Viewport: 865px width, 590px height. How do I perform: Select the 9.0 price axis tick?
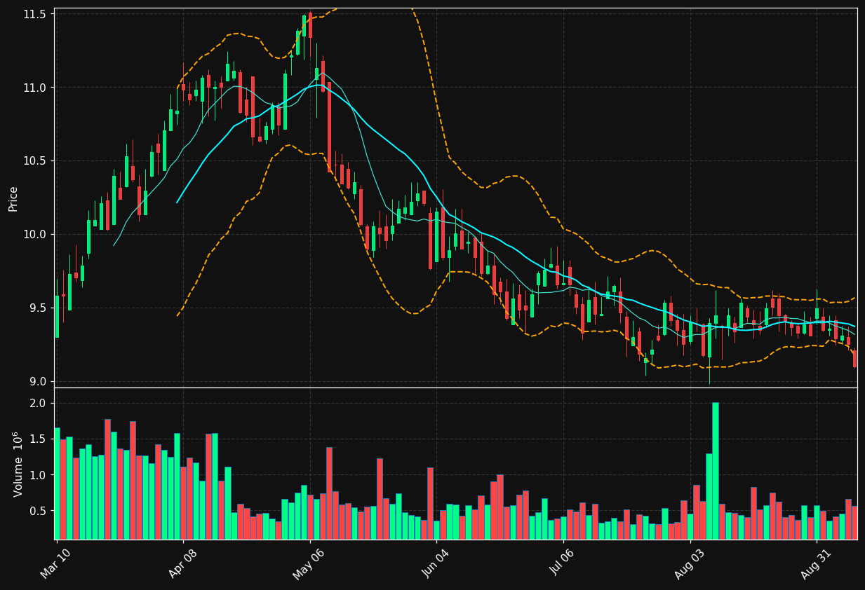(x=38, y=381)
